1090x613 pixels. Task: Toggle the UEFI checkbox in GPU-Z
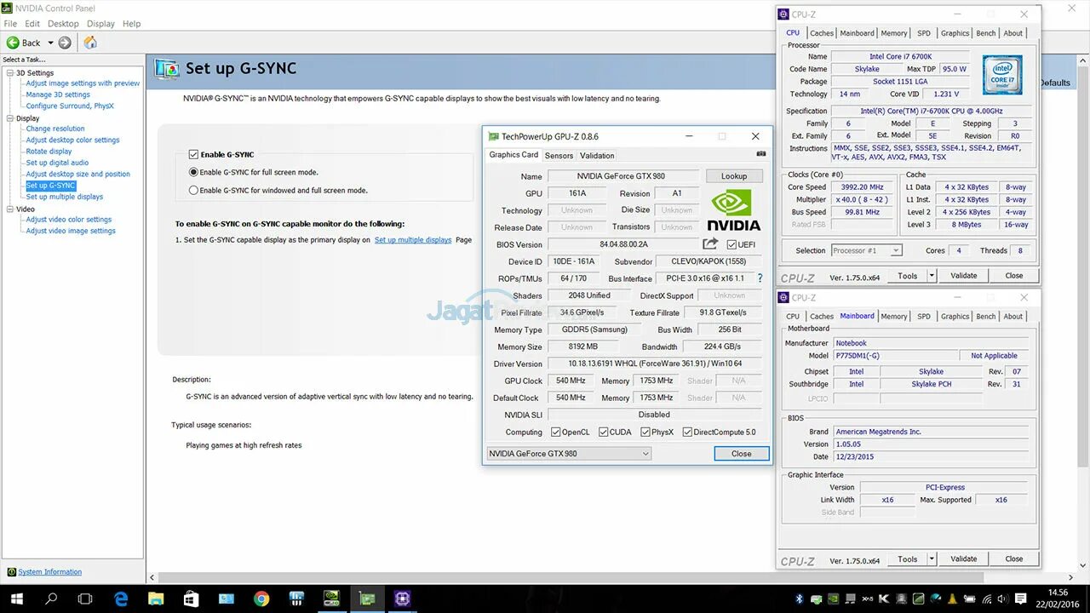(x=731, y=244)
